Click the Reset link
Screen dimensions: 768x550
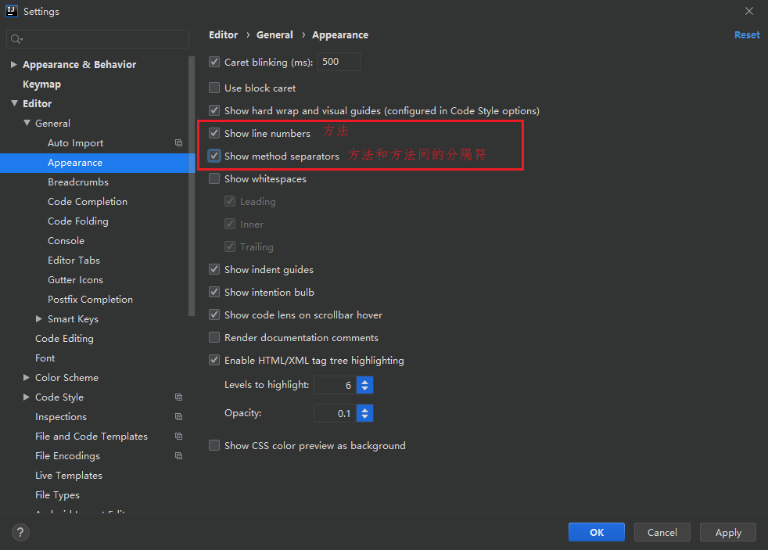pyautogui.click(x=746, y=35)
